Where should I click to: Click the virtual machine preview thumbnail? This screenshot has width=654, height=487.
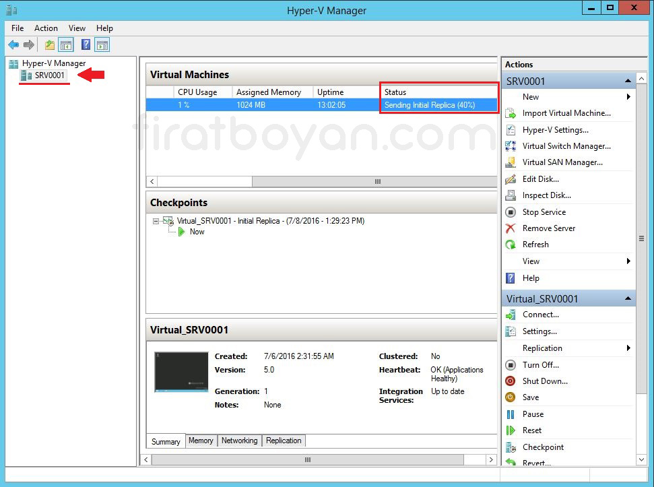click(x=181, y=372)
